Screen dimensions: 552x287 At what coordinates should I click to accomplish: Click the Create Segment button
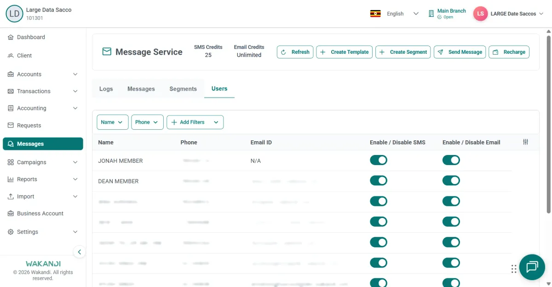pyautogui.click(x=403, y=52)
